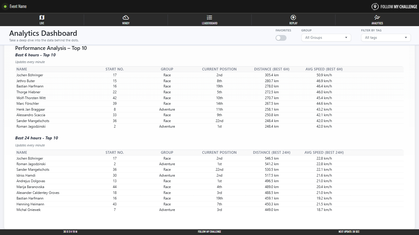Click the Distance (Best 24H) column header
The width and height of the screenshot is (419, 235).
click(272, 153)
